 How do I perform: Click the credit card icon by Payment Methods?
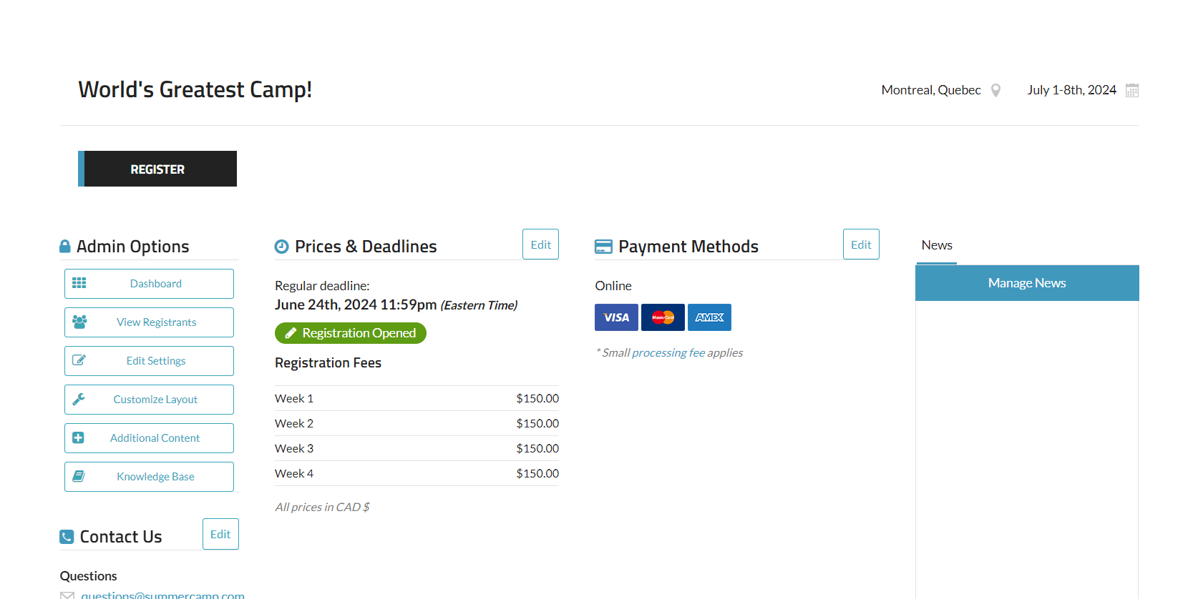pyautogui.click(x=603, y=247)
